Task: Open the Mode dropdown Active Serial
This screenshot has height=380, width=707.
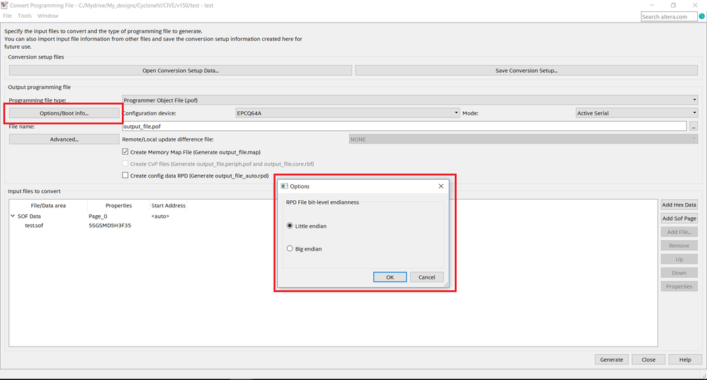Action: 637,113
